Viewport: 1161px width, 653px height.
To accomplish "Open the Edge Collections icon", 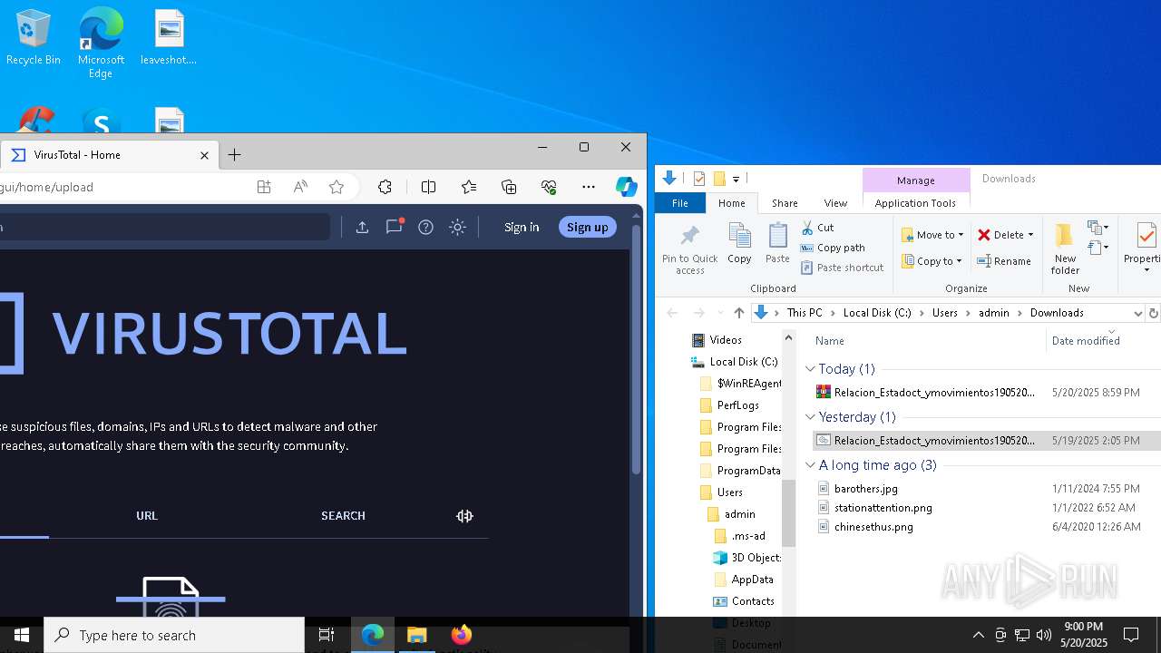I will pos(509,187).
